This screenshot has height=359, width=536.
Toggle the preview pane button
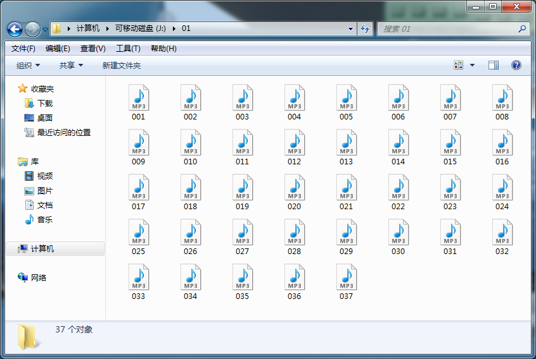click(x=494, y=64)
